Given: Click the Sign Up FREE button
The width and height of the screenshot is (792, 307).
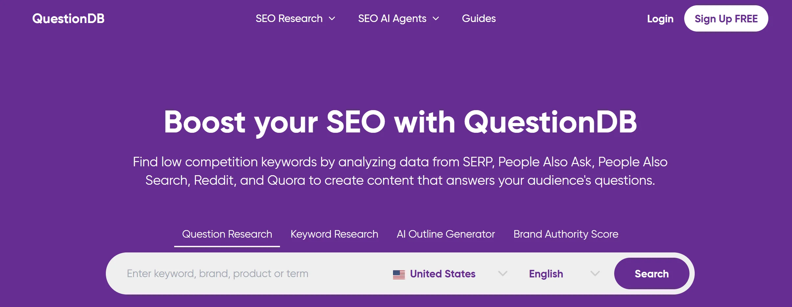Looking at the screenshot, I should click(726, 18).
